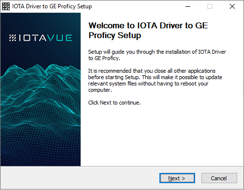Click the window title 'IOTA Driver to GE Proficy Setup'
The height and width of the screenshot is (190, 244).
pyautogui.click(x=52, y=6)
